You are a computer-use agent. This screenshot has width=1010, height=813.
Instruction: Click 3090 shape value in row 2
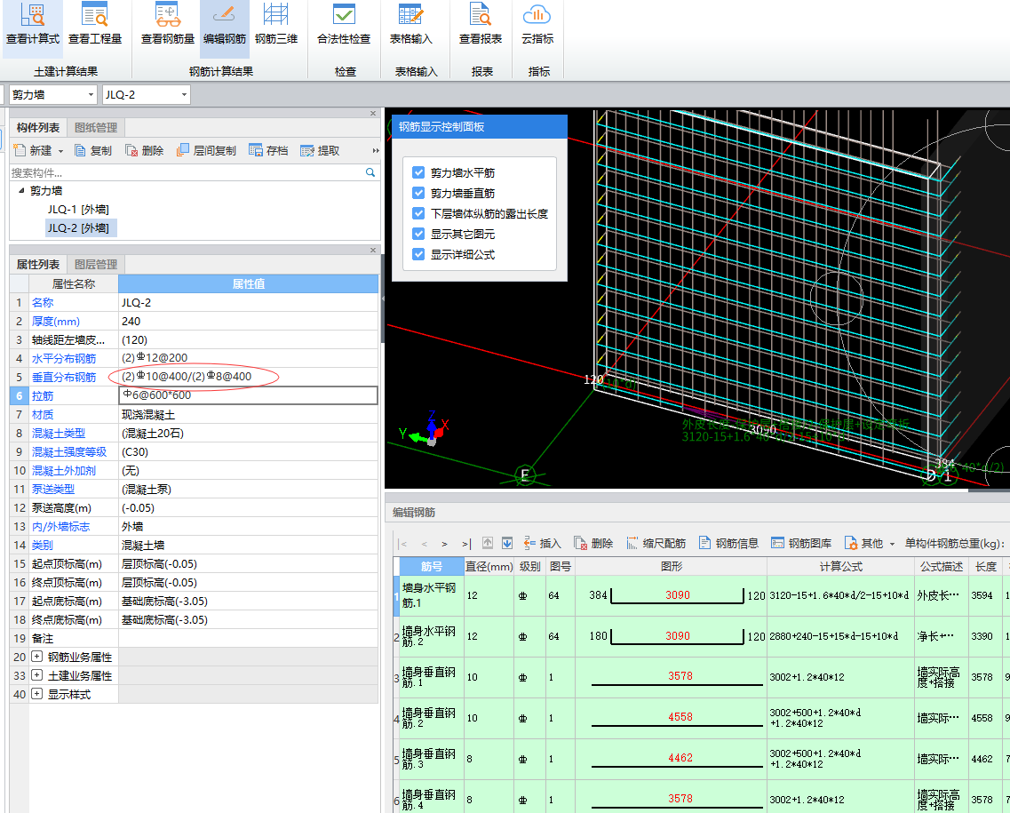[x=678, y=635]
